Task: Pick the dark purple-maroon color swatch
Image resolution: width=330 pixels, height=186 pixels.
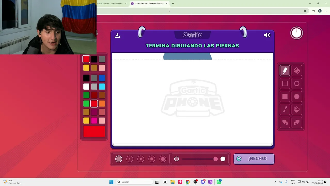Action: tap(94, 112)
